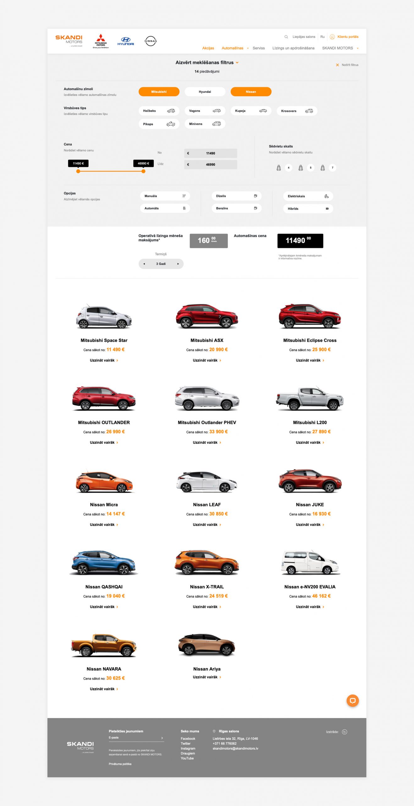The width and height of the screenshot is (414, 806).
Task: Toggle the Nissan brand filter
Action: [251, 92]
